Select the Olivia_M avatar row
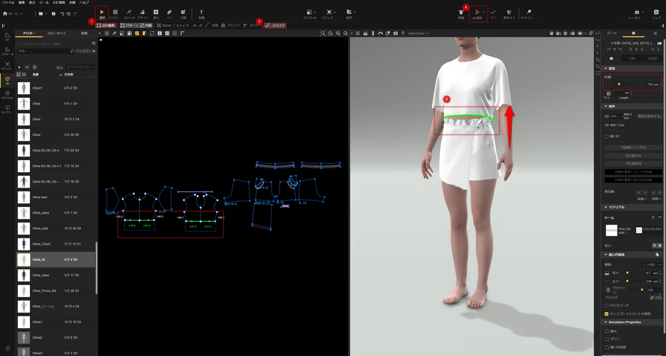The image size is (666, 356). [56, 260]
